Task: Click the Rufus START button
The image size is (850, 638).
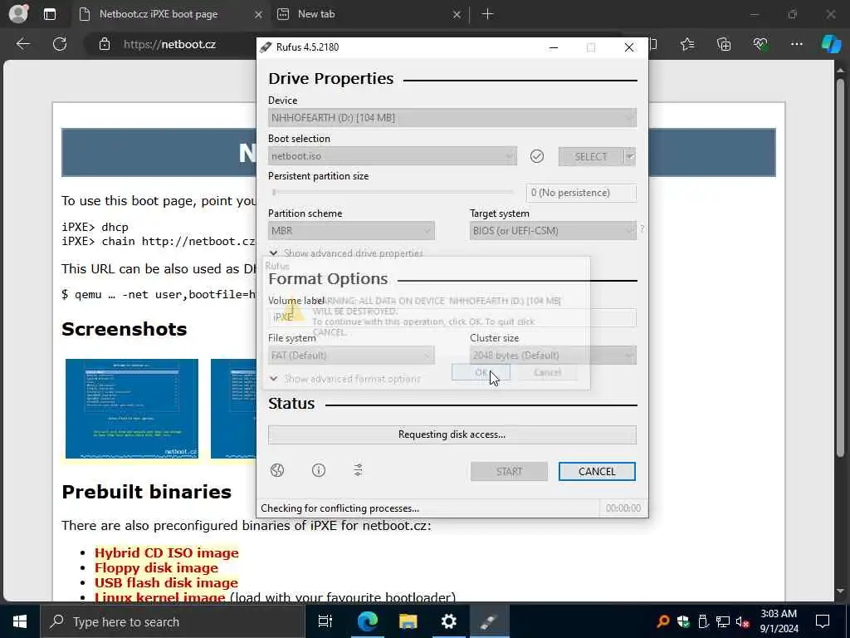Action: [x=509, y=472]
